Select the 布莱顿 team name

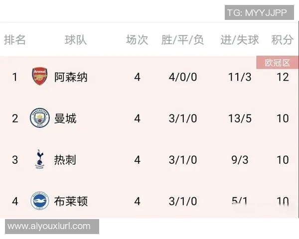[71, 201]
